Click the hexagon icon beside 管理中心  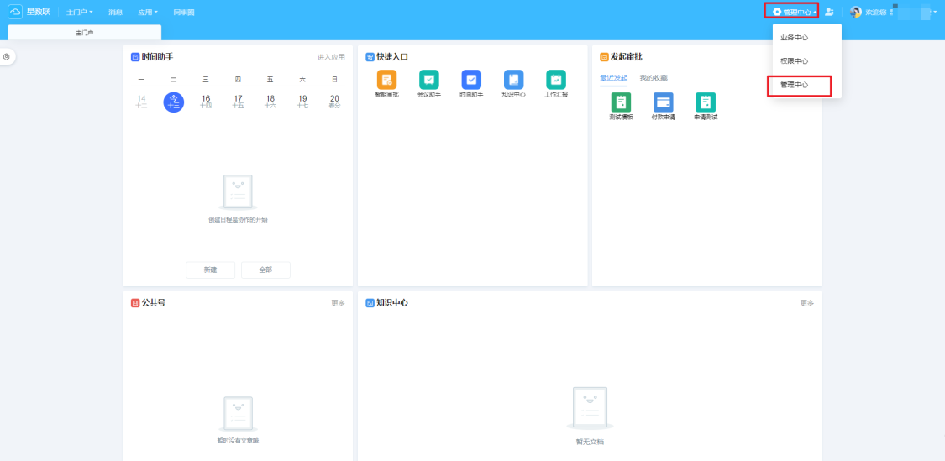(777, 12)
